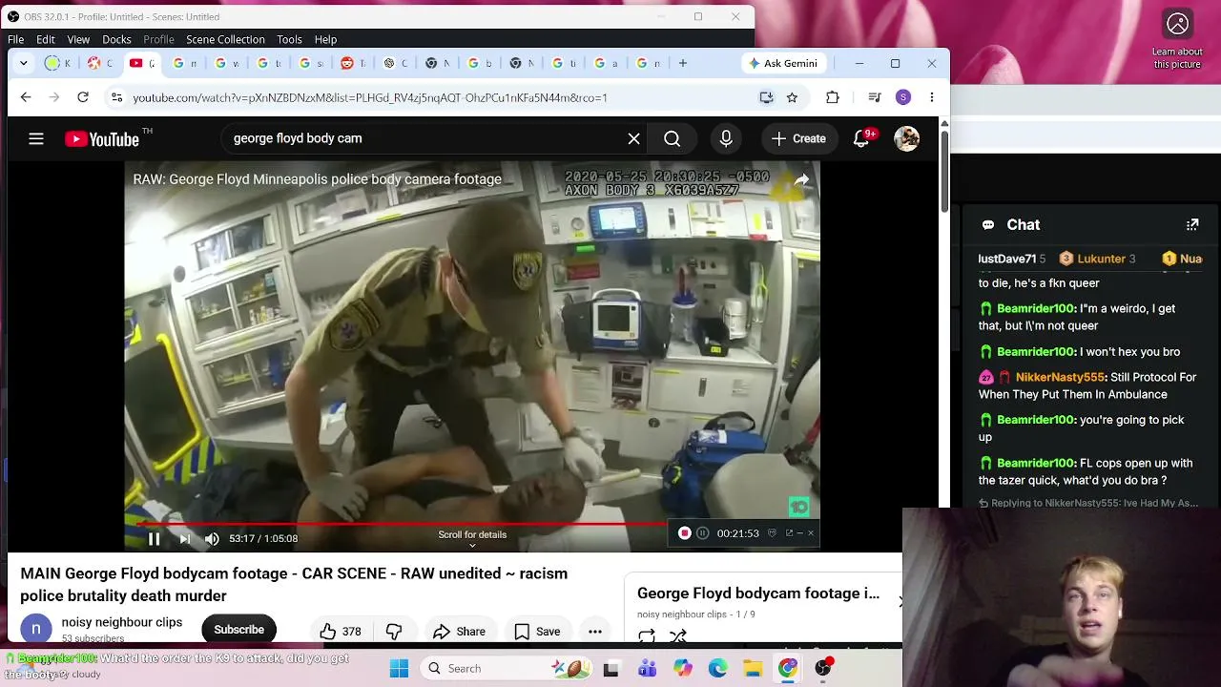
Task: View site information next to the URL
Action: [x=116, y=97]
